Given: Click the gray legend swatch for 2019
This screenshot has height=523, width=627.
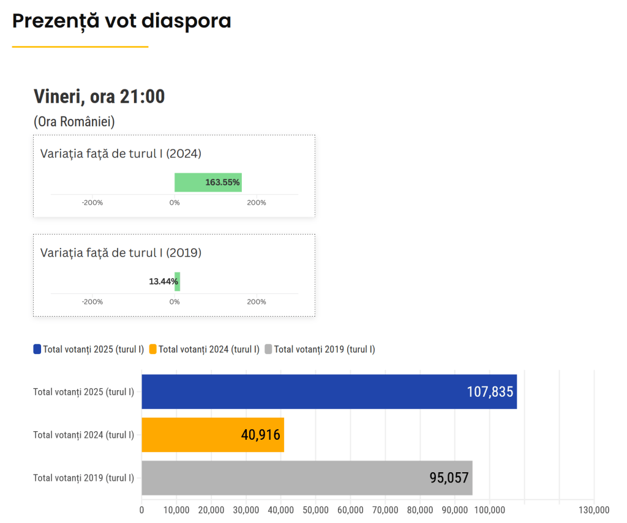Looking at the screenshot, I should [268, 349].
